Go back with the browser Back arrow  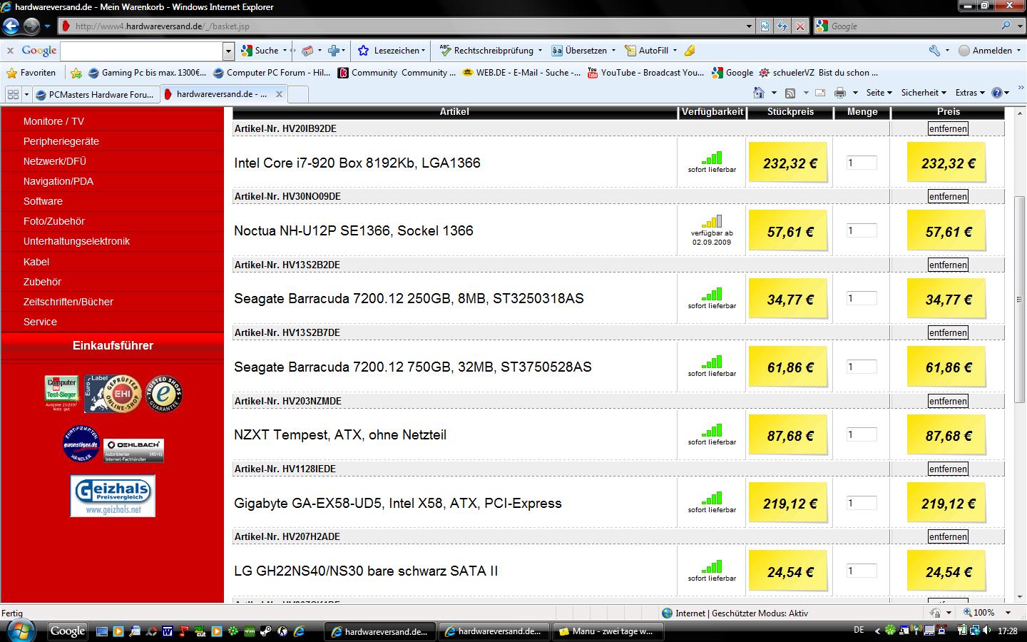[x=11, y=26]
